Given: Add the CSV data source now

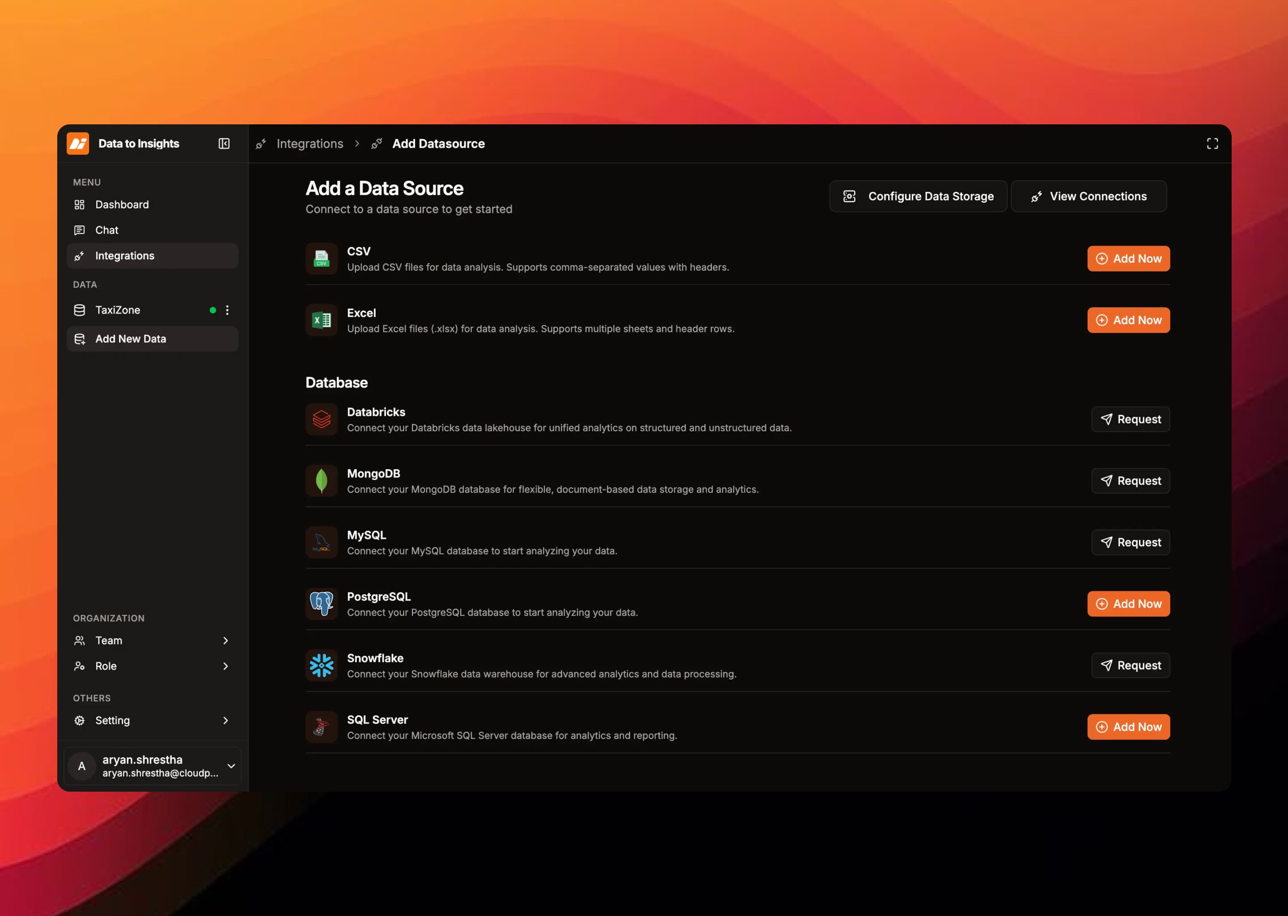Looking at the screenshot, I should (1128, 259).
